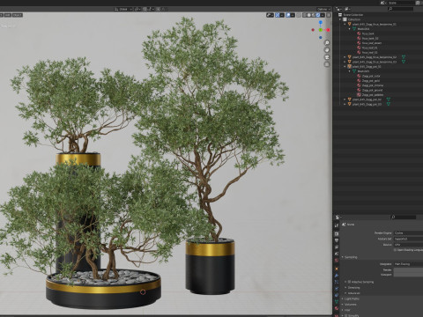Click the blue Z axis on navigation gizmo
The image size is (423, 317).
pyautogui.click(x=321, y=22)
